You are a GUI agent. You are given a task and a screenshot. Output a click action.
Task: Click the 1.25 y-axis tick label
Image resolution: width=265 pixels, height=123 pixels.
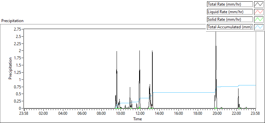click(x=18, y=72)
